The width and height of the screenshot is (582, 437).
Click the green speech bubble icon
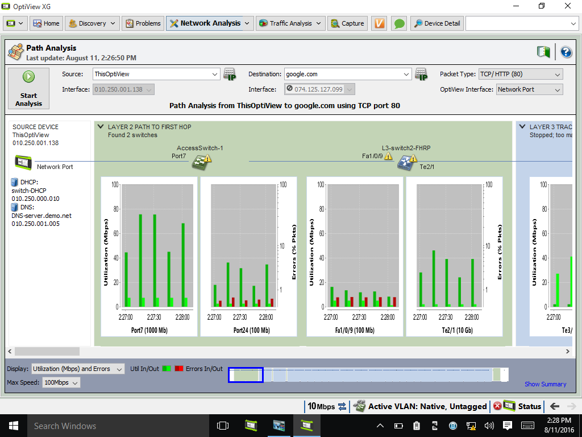400,23
